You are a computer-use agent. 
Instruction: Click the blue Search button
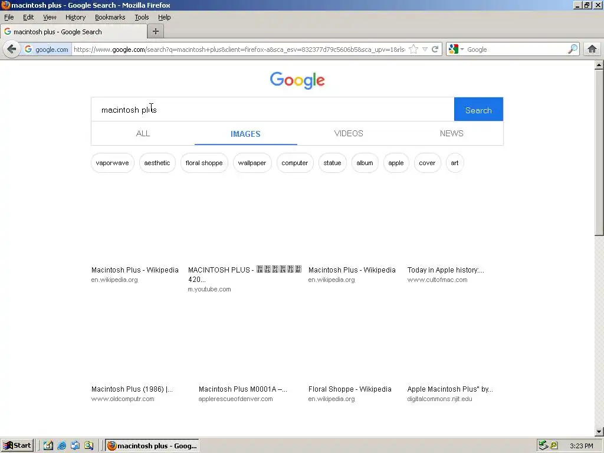(x=478, y=109)
